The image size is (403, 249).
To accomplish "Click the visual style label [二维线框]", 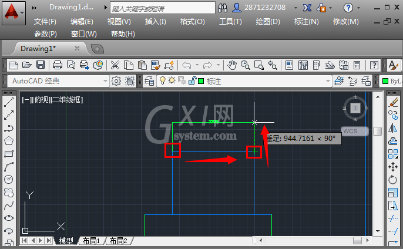I will tap(67, 100).
